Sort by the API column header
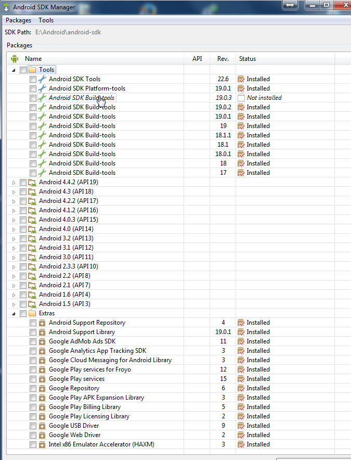Image resolution: width=351 pixels, height=460 pixels. click(197, 59)
